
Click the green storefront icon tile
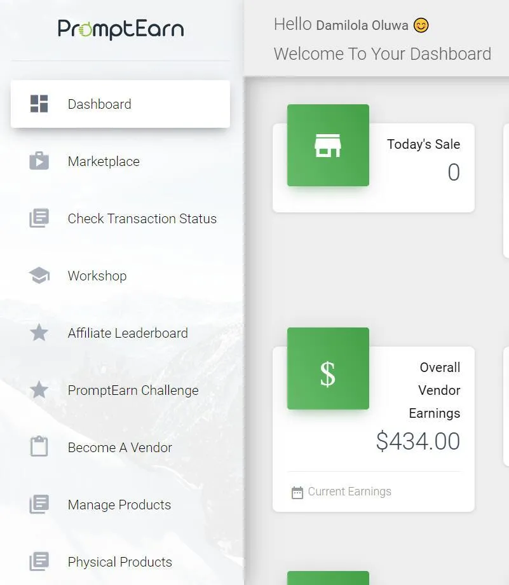click(x=328, y=145)
